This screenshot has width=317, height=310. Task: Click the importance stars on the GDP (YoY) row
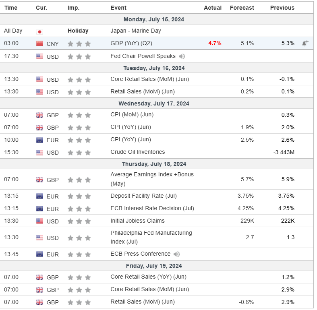(x=79, y=43)
